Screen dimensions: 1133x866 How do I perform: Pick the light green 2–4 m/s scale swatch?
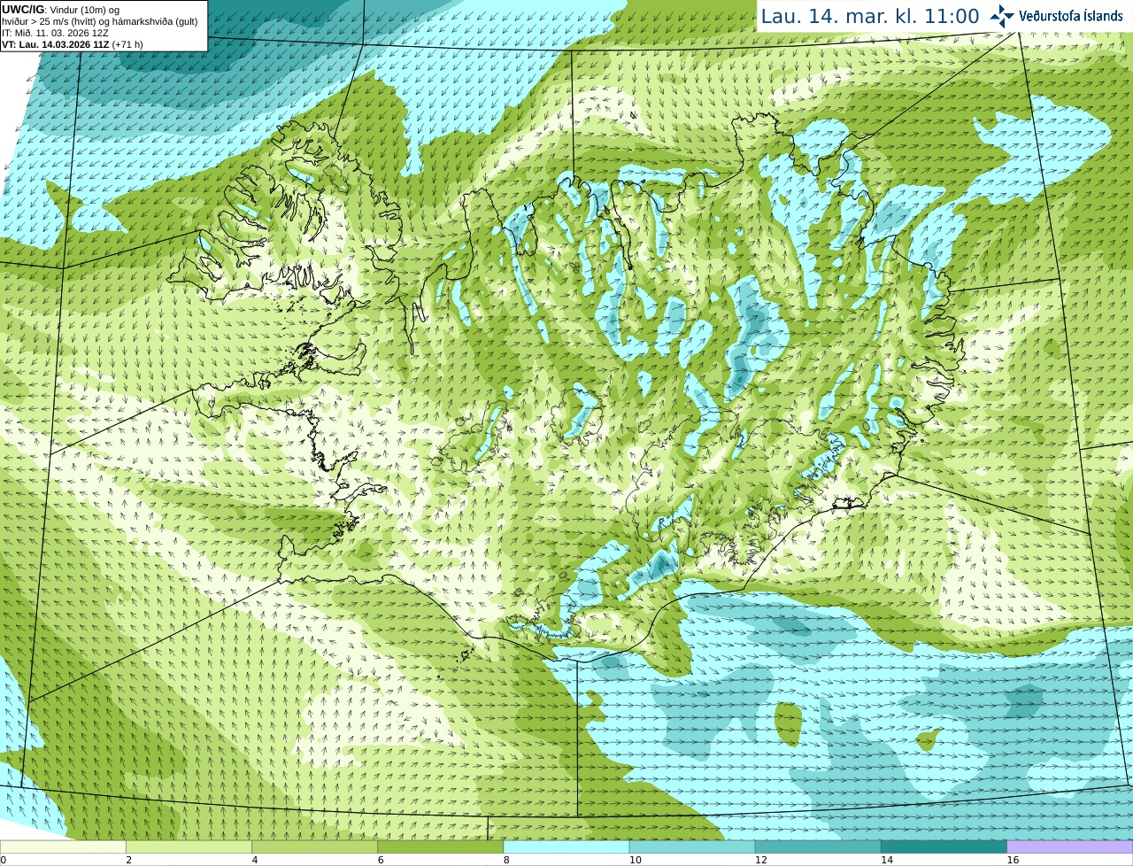tap(189, 847)
